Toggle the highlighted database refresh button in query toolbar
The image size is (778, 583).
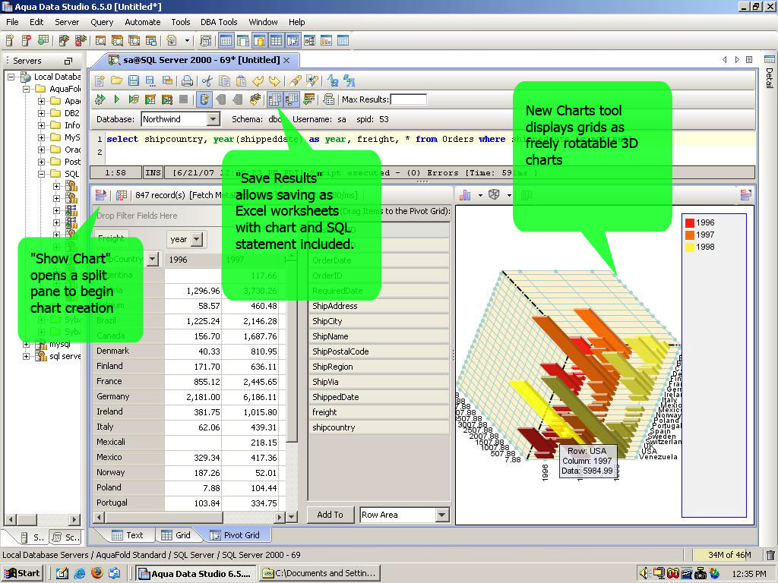pyautogui.click(x=204, y=99)
